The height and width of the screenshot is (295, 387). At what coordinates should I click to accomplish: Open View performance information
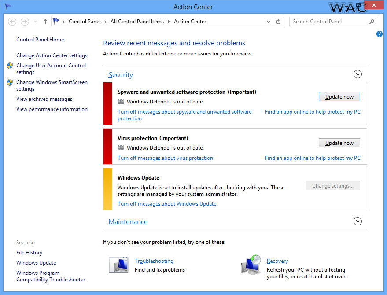click(x=52, y=109)
